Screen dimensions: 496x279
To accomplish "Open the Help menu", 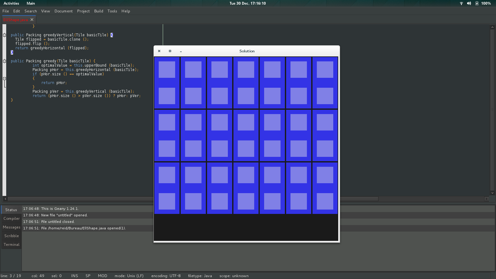I will click(126, 11).
